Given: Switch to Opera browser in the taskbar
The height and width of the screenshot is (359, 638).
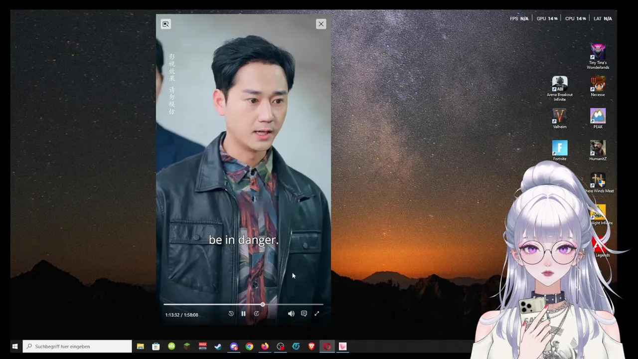Looking at the screenshot, I should coord(327,347).
